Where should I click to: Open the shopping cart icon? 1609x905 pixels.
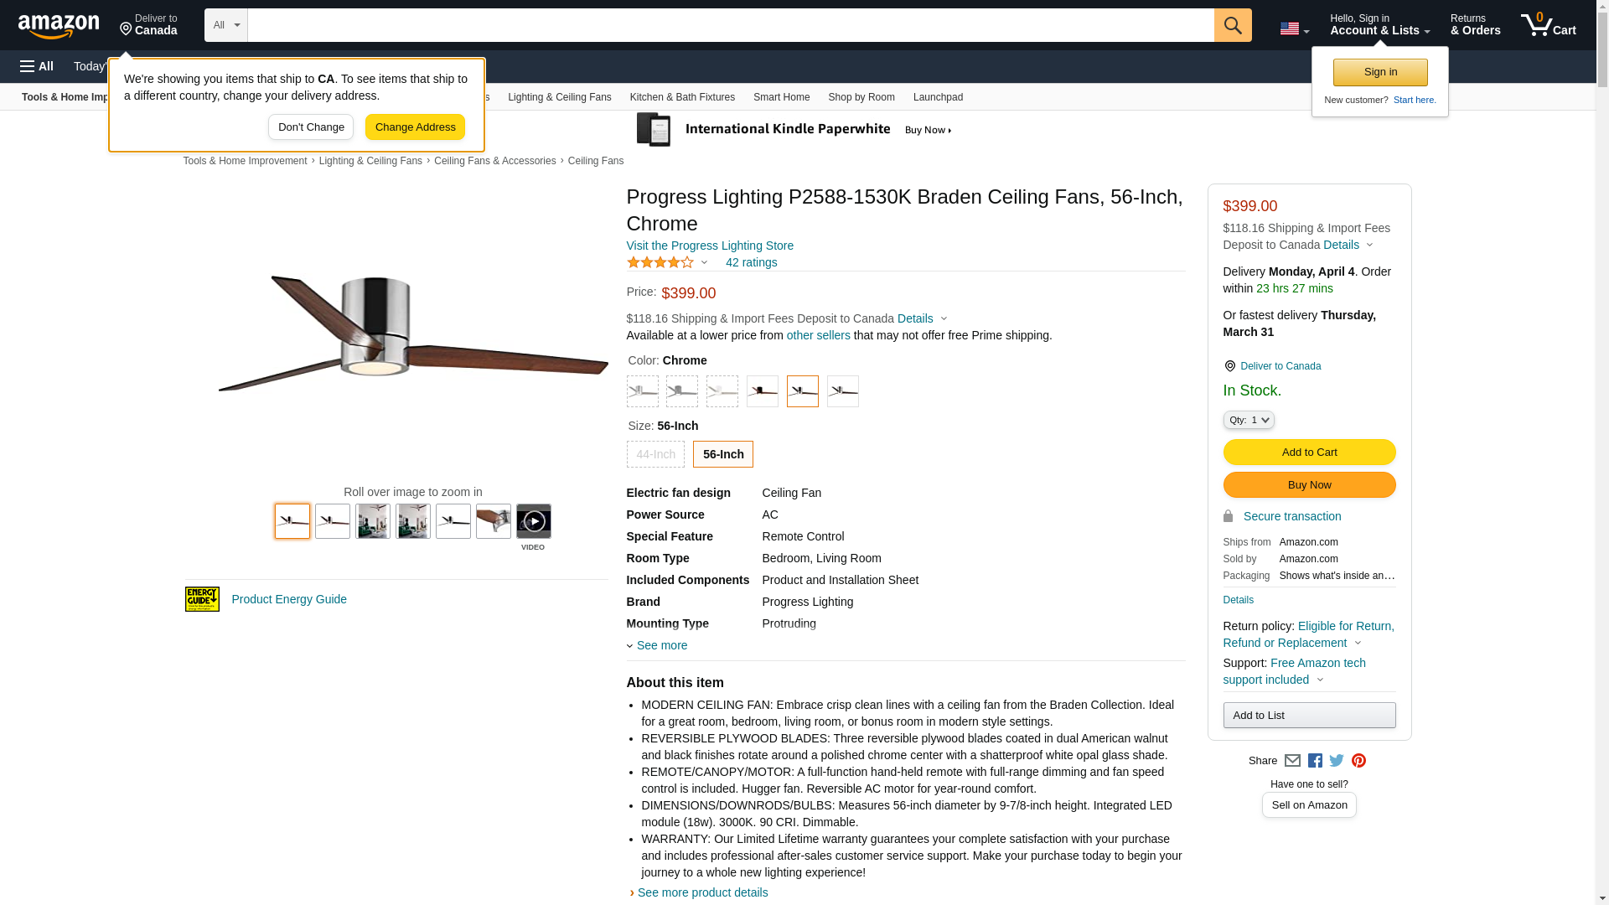point(1547,25)
